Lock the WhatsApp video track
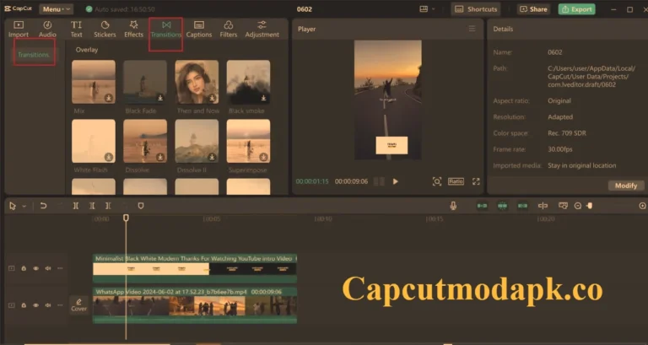Screen dimensions: 648x345 pos(24,304)
